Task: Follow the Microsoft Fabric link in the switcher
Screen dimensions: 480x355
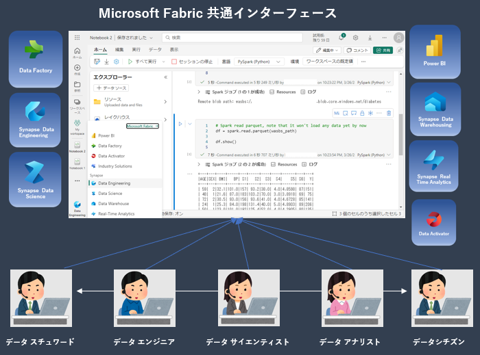Action: (x=143, y=126)
